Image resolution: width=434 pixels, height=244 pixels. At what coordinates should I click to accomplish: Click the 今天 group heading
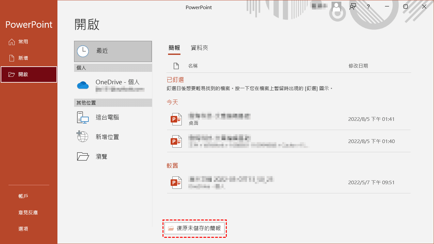[x=173, y=103]
